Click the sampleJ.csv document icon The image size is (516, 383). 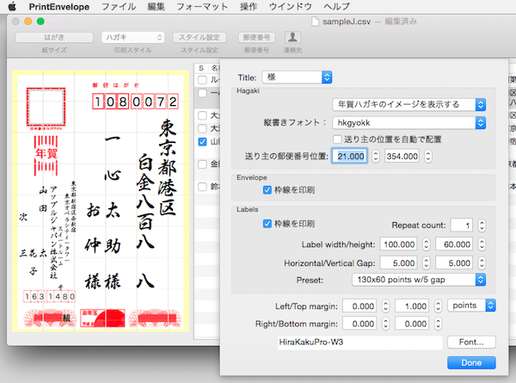[x=316, y=22]
